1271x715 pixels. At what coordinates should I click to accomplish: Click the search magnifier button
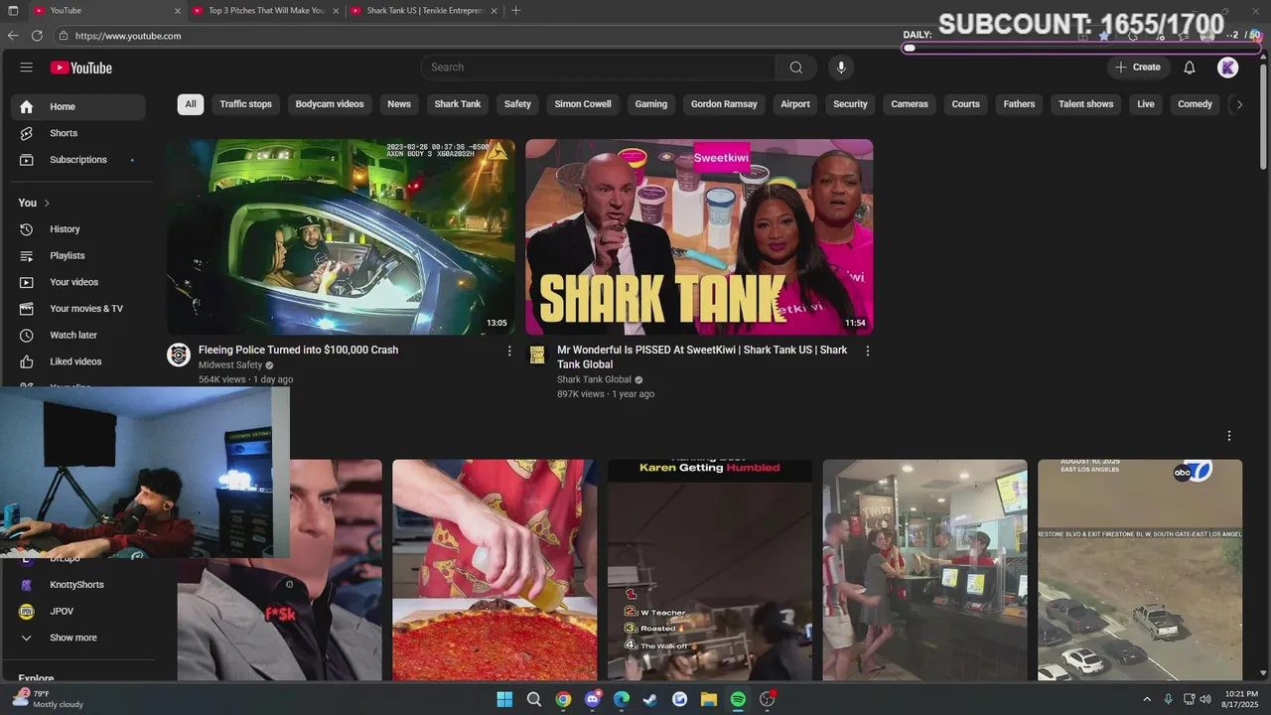795,68
